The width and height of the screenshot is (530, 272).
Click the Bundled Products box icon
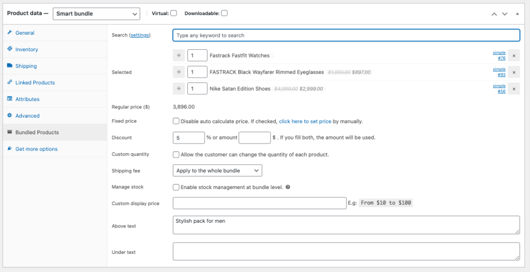(x=9, y=132)
